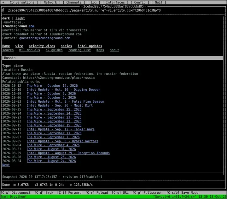Screen dimensions: 227x199
Task: Click the Canonical s2underground.com/place/russia URL text
Action: coord(59,78)
